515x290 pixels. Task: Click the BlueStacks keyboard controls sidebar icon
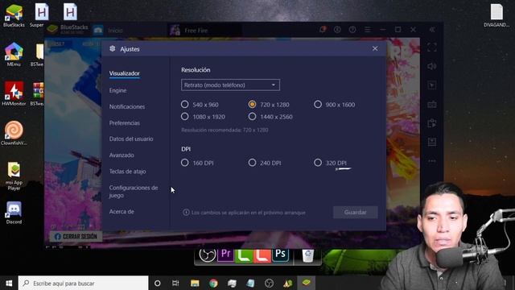432,105
